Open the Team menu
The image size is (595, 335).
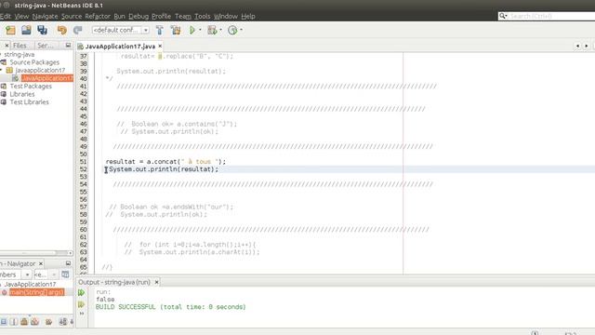coord(183,16)
